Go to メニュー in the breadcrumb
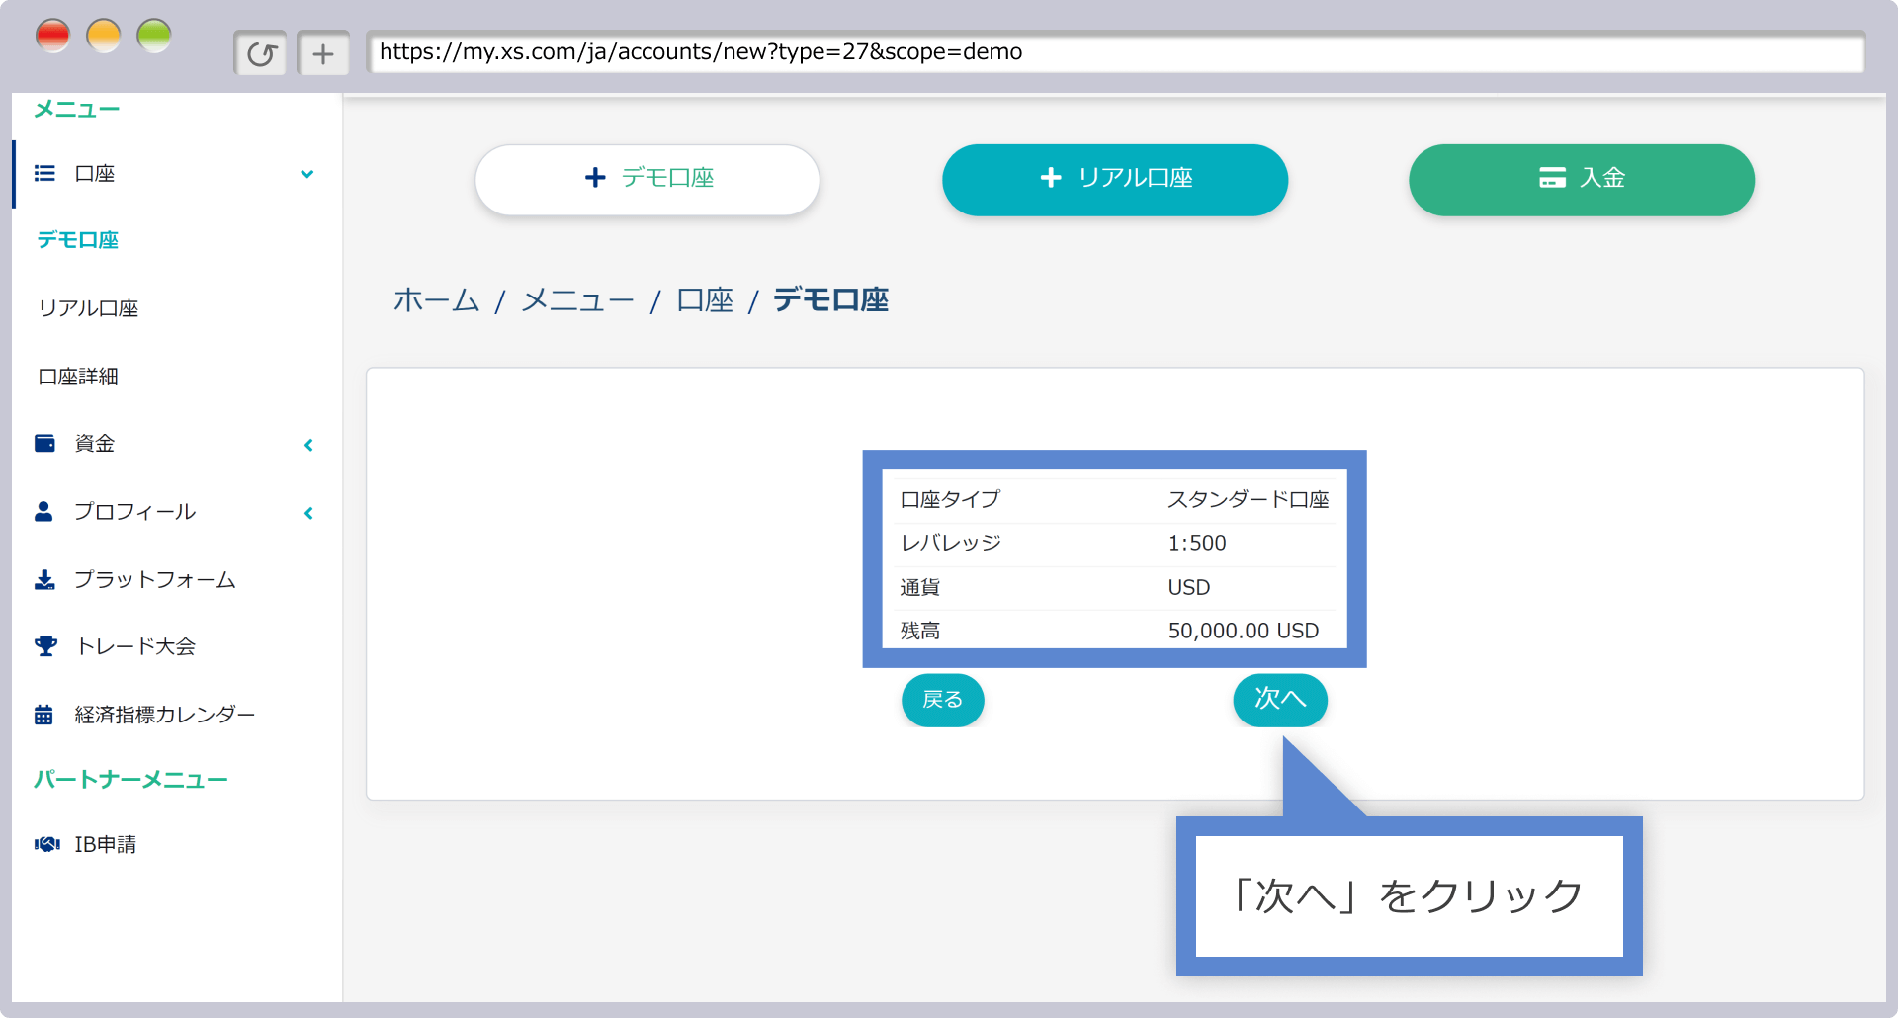The image size is (1898, 1018). point(577,300)
